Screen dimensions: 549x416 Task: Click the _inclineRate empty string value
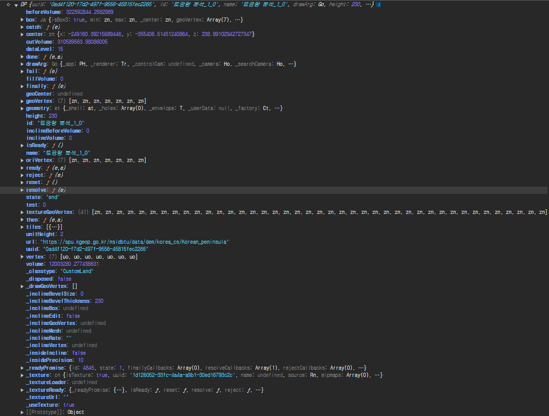(x=68, y=338)
